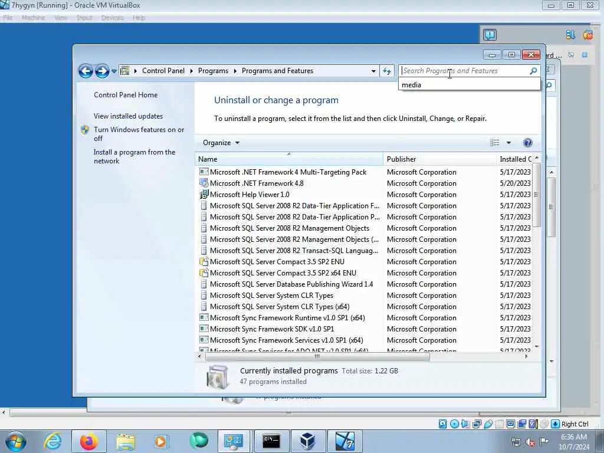Click VirtualBox network adapter indicator
604x453 pixels.
[x=477, y=424]
